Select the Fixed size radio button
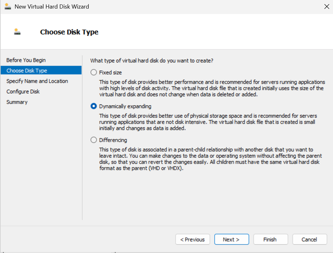 [94, 72]
